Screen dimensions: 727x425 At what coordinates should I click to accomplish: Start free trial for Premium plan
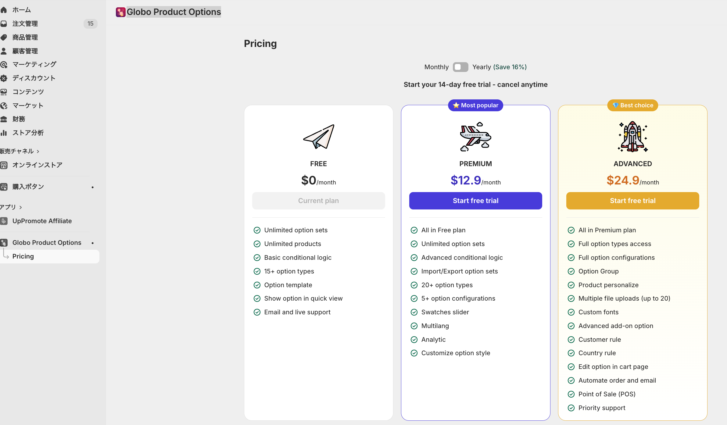pos(475,201)
